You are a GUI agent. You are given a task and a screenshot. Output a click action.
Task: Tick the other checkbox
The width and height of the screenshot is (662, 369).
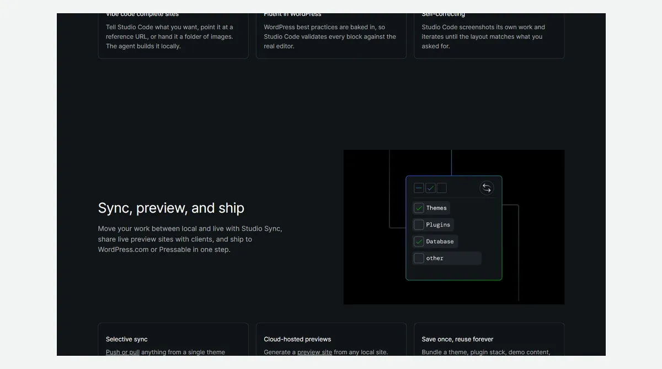pyautogui.click(x=419, y=258)
